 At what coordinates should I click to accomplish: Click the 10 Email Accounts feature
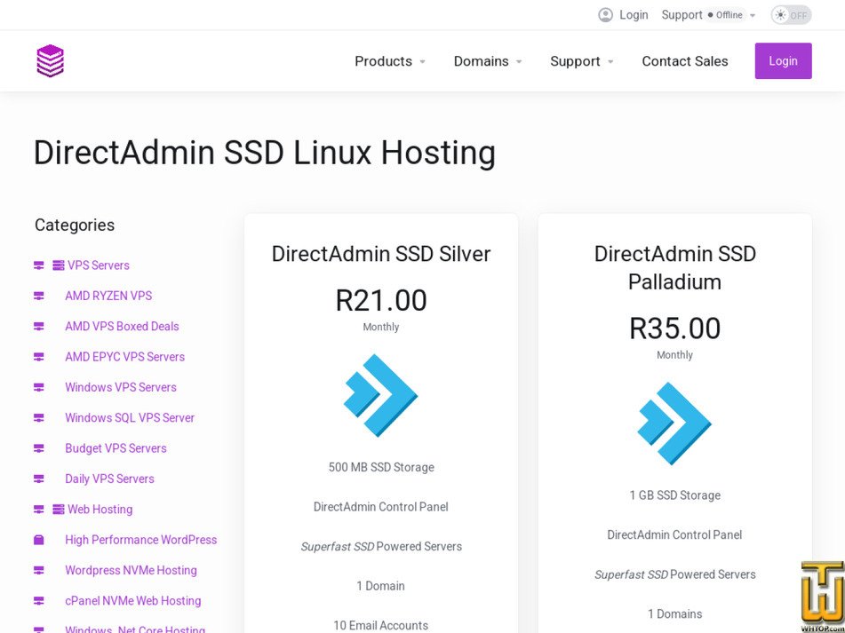pos(380,626)
